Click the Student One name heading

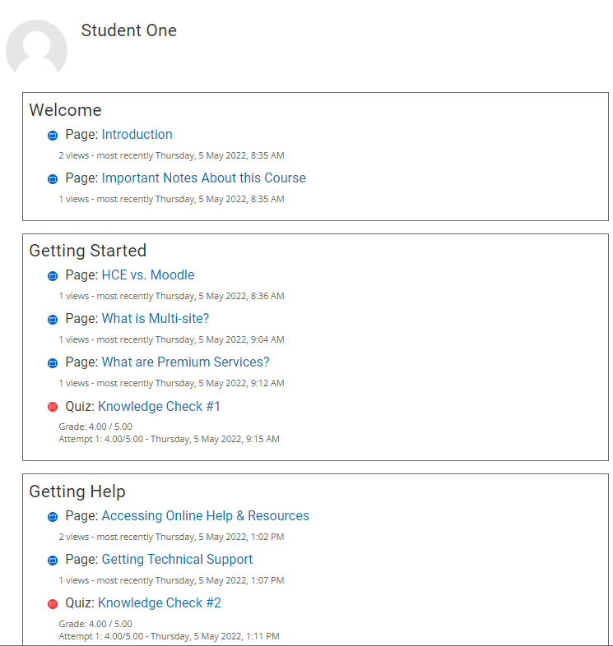click(x=128, y=30)
